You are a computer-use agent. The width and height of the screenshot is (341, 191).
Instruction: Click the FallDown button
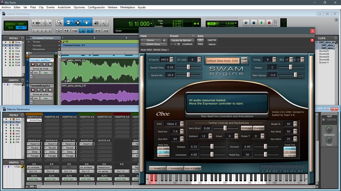pyautogui.click(x=246, y=128)
